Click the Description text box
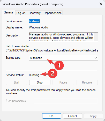 click(x=61, y=37)
